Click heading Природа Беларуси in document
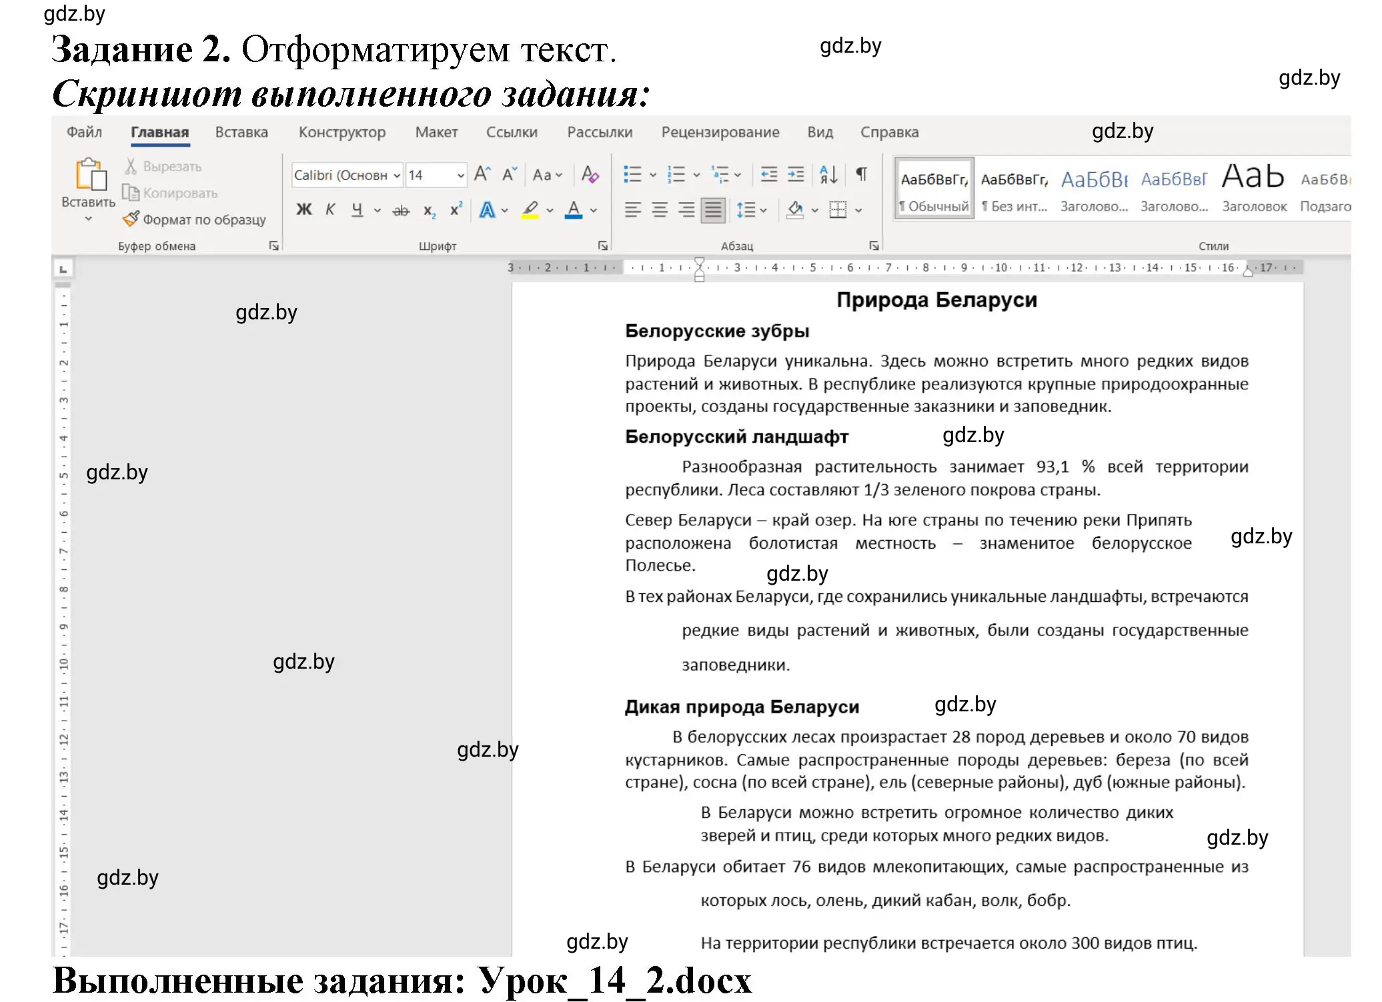Image resolution: width=1382 pixels, height=1002 pixels. tap(936, 300)
